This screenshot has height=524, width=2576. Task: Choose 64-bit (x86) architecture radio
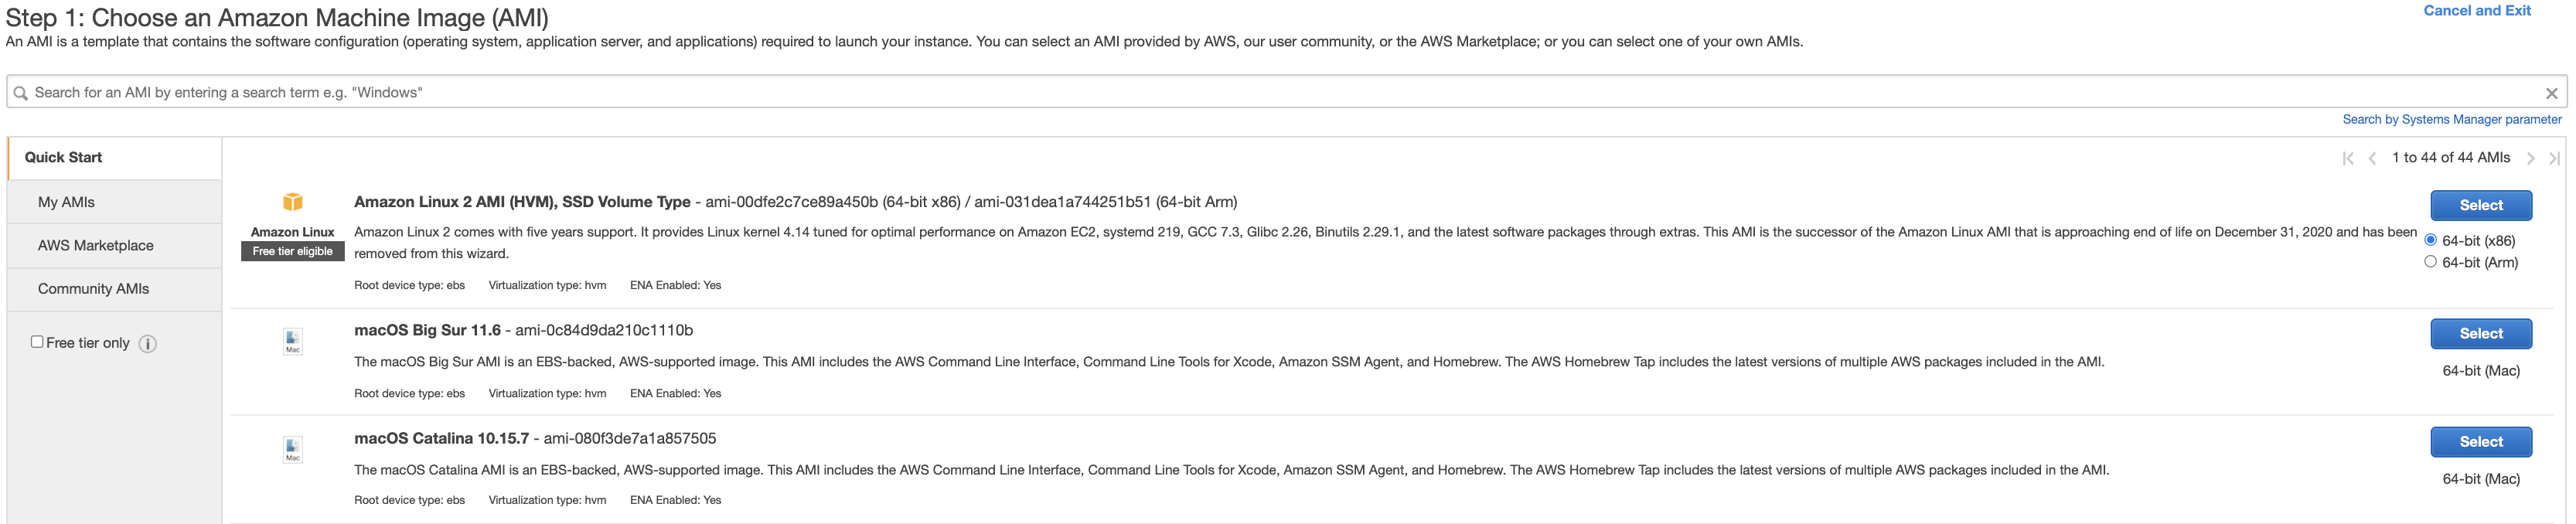[2430, 240]
